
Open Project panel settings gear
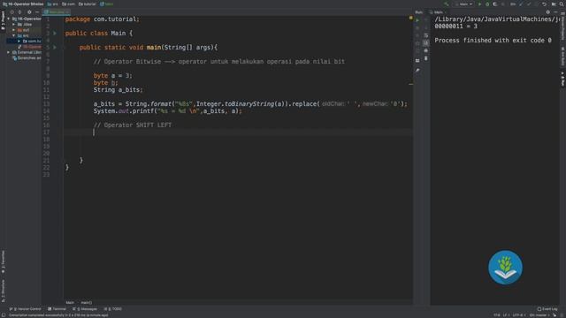29,11
